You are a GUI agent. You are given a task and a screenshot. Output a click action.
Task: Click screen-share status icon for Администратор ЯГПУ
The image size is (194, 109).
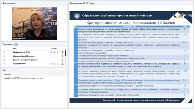coord(58,52)
